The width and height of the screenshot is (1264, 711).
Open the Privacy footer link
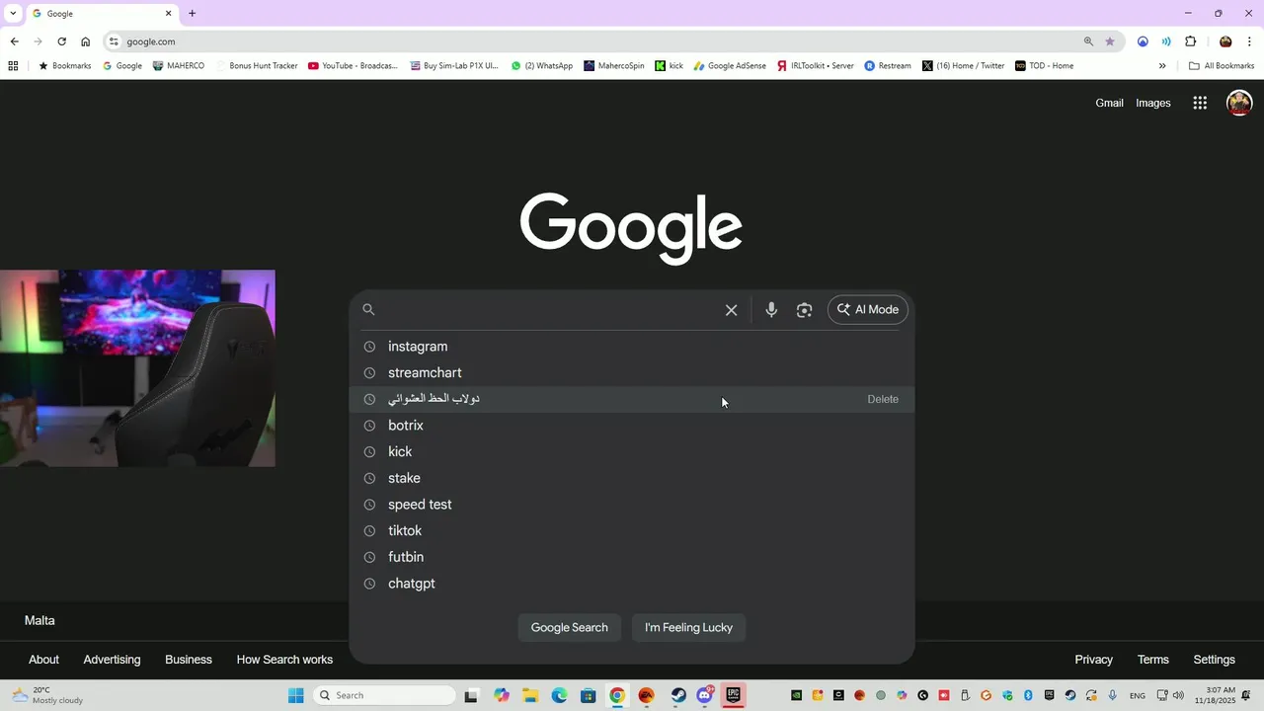[x=1093, y=660]
